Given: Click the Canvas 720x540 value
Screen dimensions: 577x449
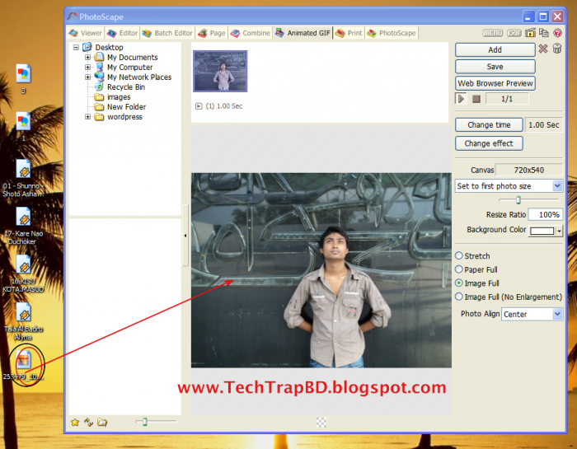Looking at the screenshot, I should point(529,170).
